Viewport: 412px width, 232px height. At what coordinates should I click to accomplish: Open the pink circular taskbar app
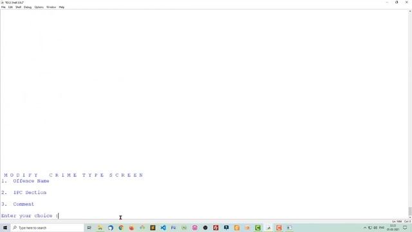tap(194, 227)
